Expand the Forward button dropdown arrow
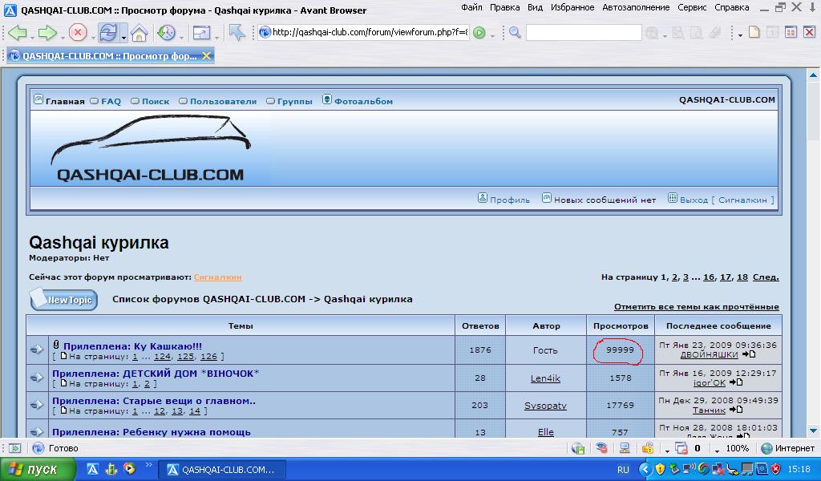Image resolution: width=821 pixels, height=481 pixels. coord(62,36)
